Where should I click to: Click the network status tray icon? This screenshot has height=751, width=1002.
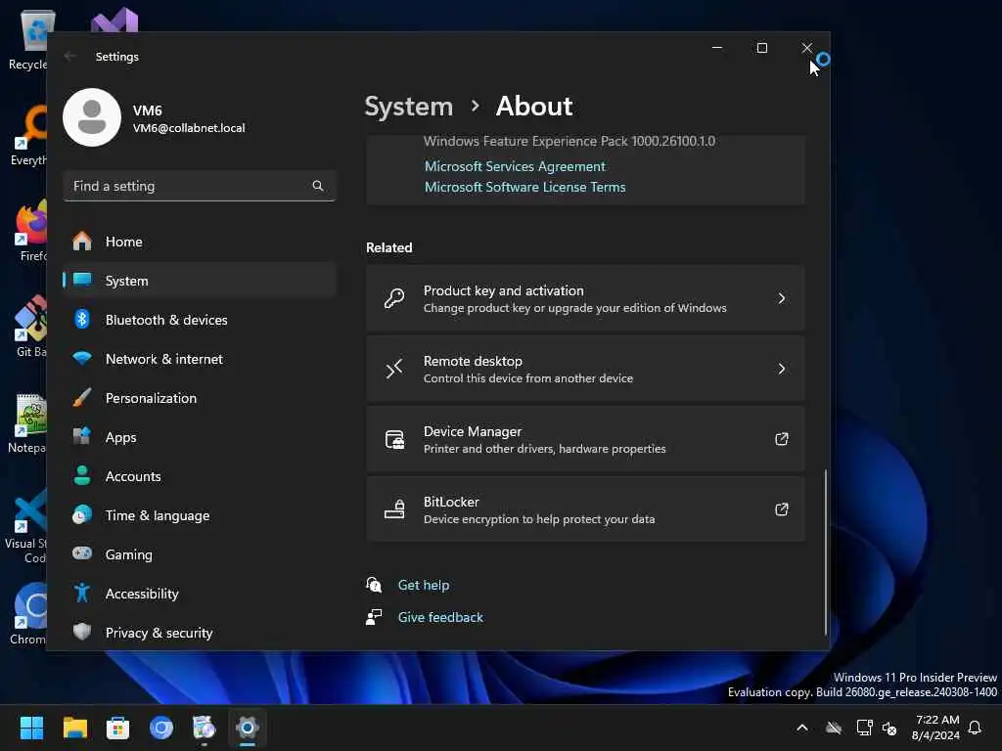[x=864, y=728]
